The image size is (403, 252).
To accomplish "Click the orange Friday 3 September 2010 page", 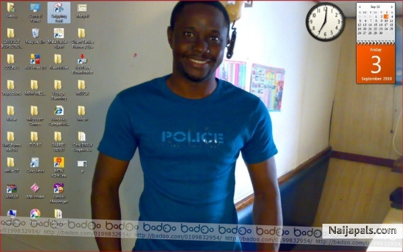I will (375, 64).
